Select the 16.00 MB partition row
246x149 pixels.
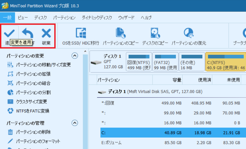(173, 123)
